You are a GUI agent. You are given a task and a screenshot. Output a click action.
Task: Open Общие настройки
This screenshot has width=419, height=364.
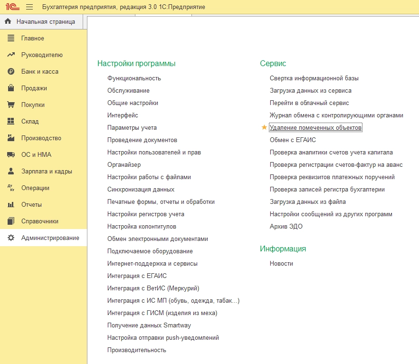(x=133, y=103)
